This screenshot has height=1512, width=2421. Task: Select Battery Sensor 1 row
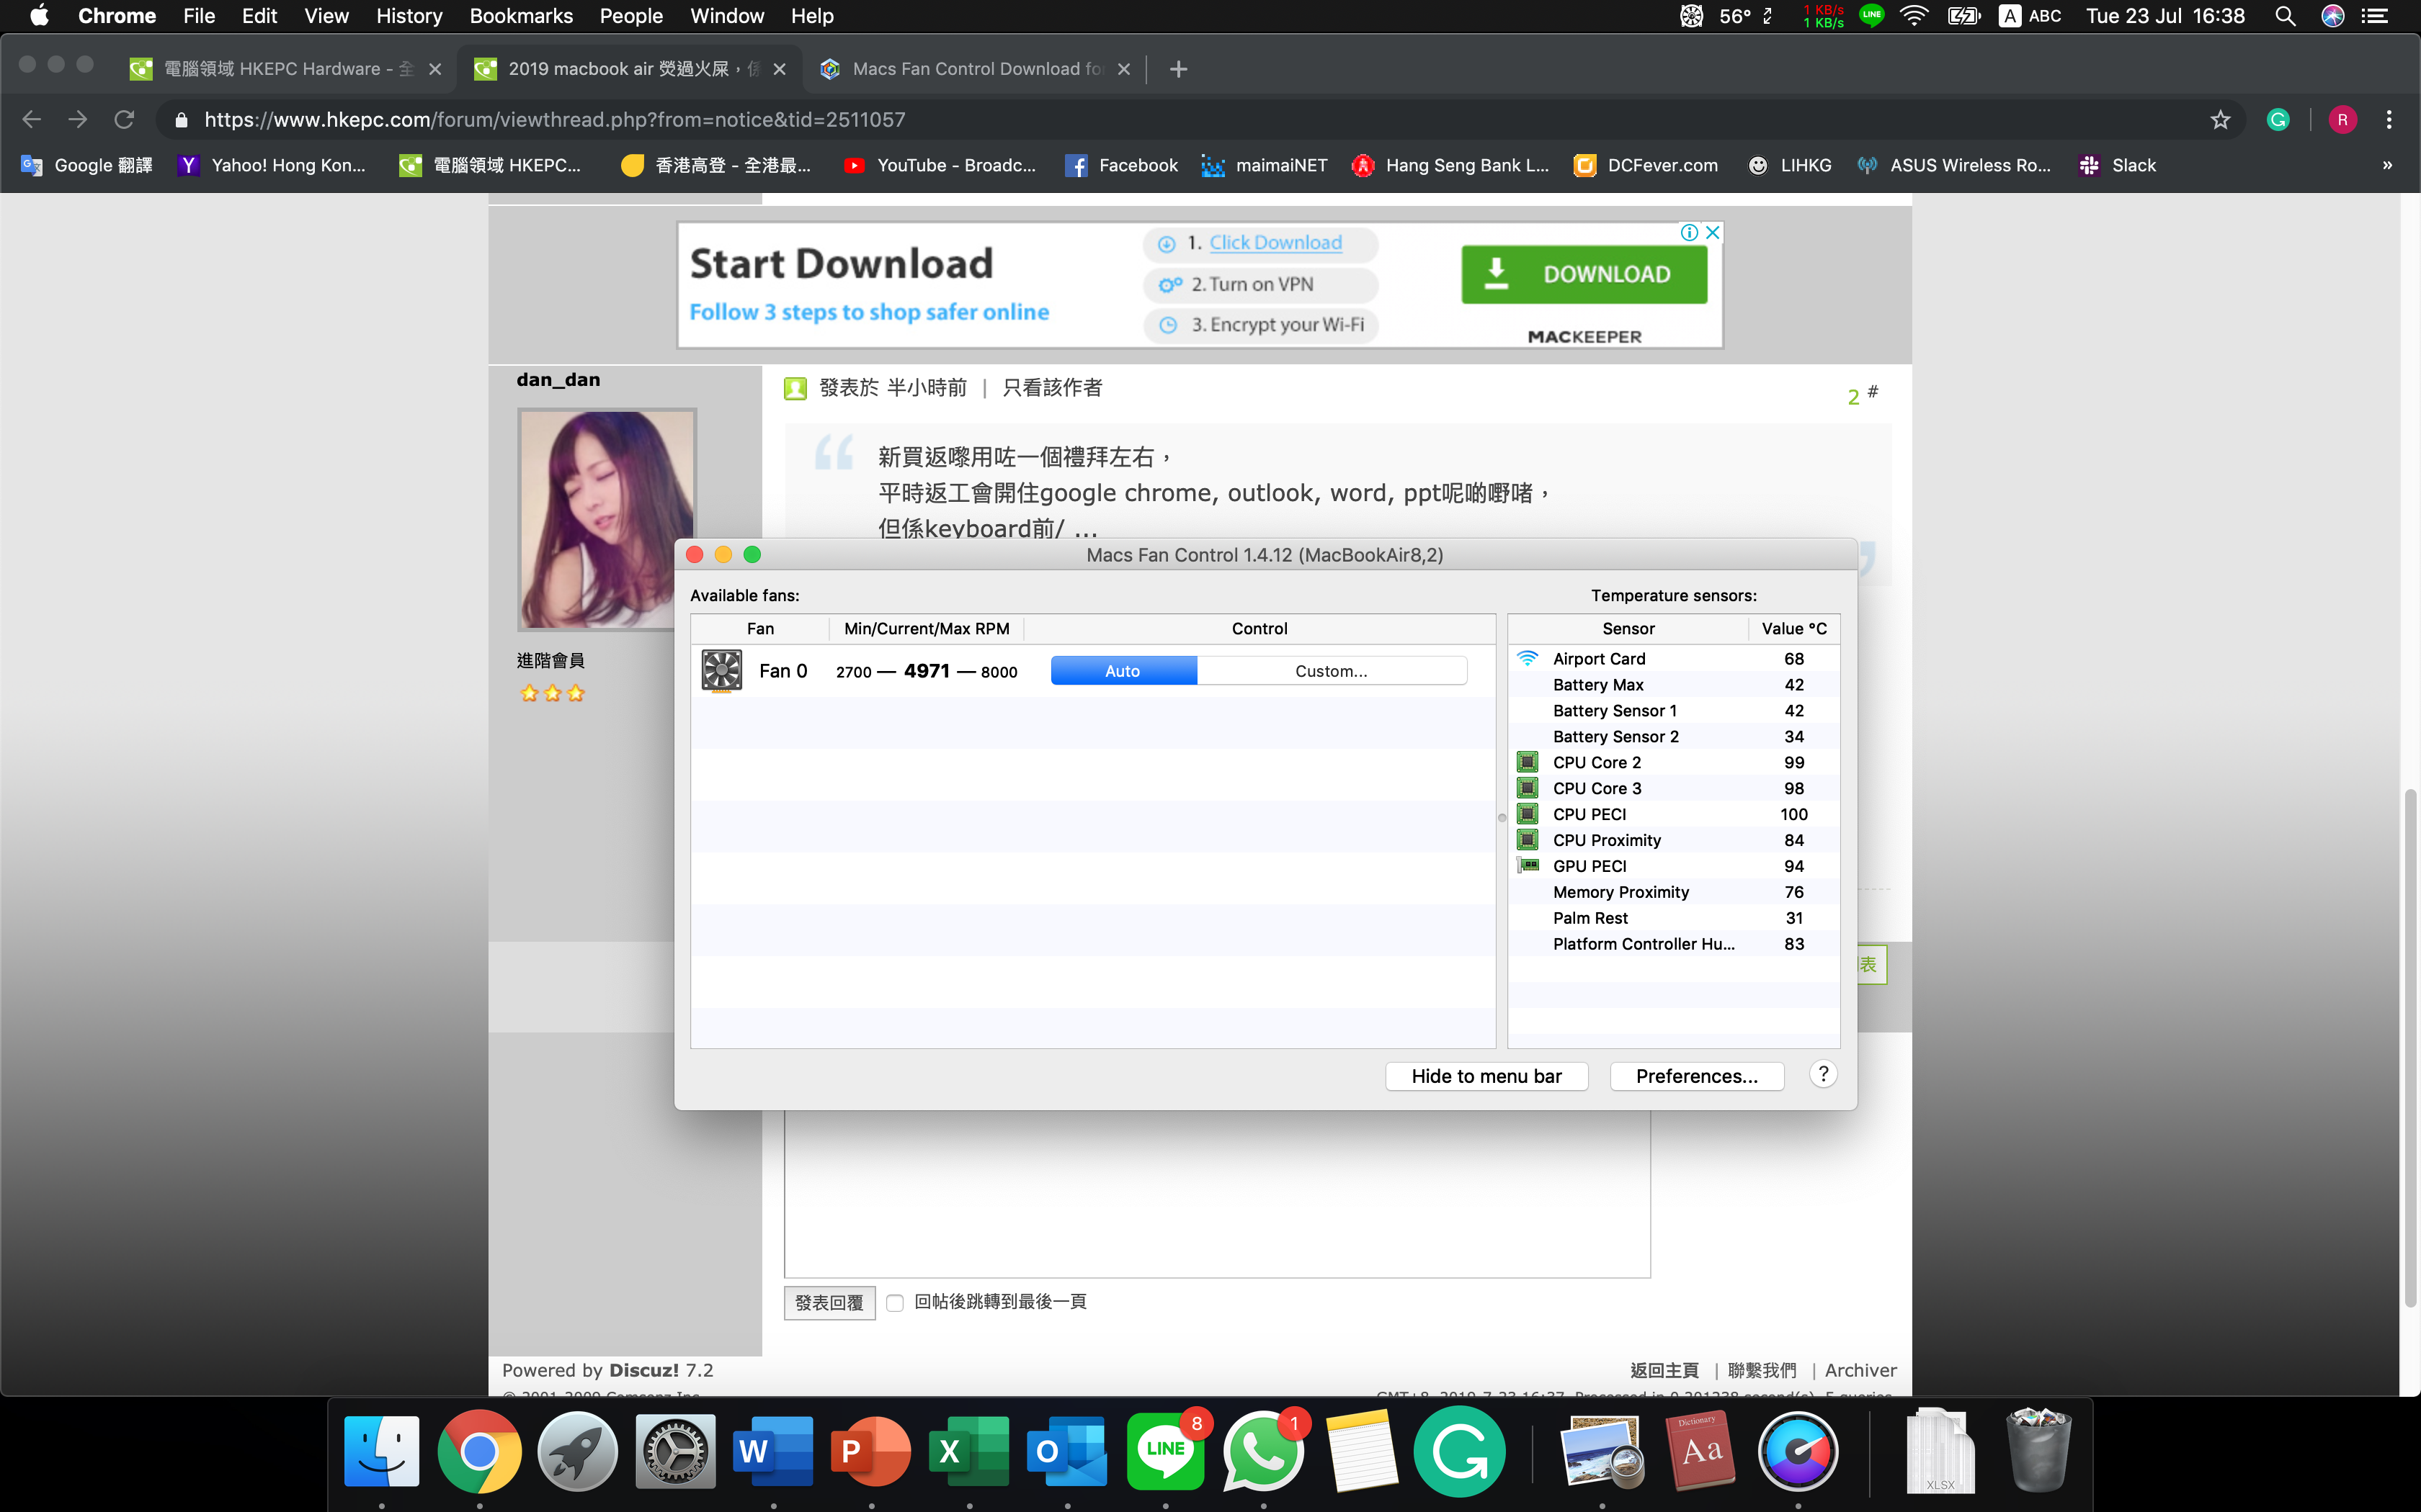(1672, 711)
